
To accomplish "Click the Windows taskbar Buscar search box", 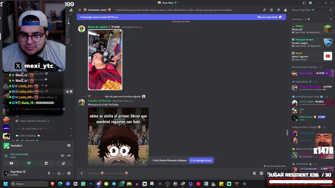I will tap(29, 184).
